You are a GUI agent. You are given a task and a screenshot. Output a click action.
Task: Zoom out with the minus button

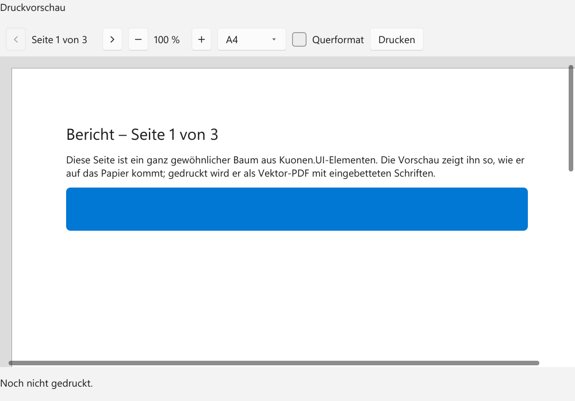138,39
